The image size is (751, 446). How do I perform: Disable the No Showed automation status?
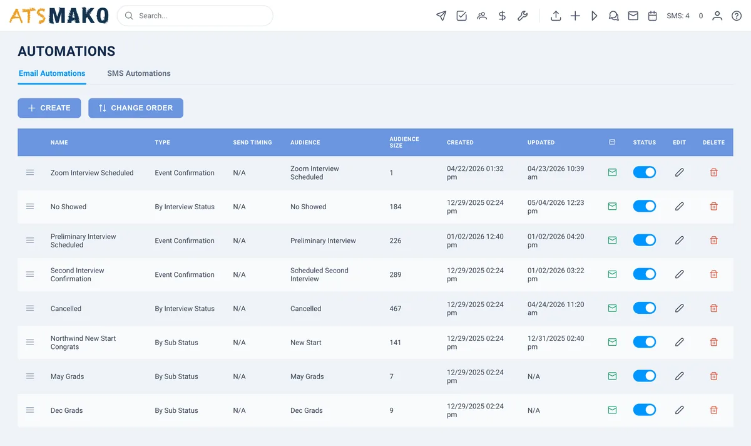pyautogui.click(x=645, y=206)
